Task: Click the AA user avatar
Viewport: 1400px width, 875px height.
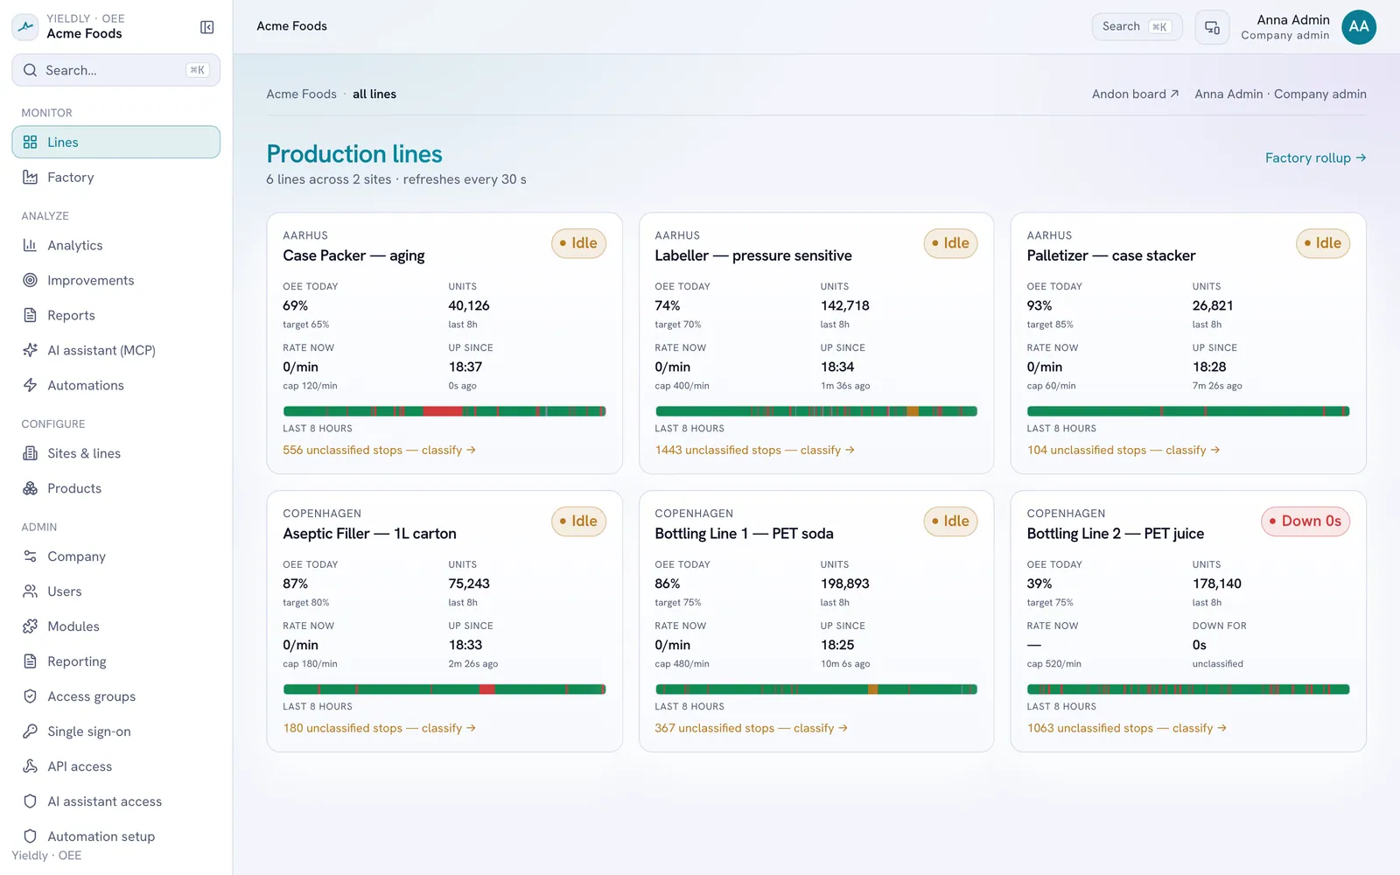Action: click(1358, 27)
